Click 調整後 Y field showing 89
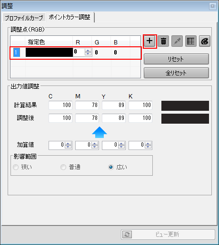Image resolution: width=219 pixels, height=245 pixels. 114,118
